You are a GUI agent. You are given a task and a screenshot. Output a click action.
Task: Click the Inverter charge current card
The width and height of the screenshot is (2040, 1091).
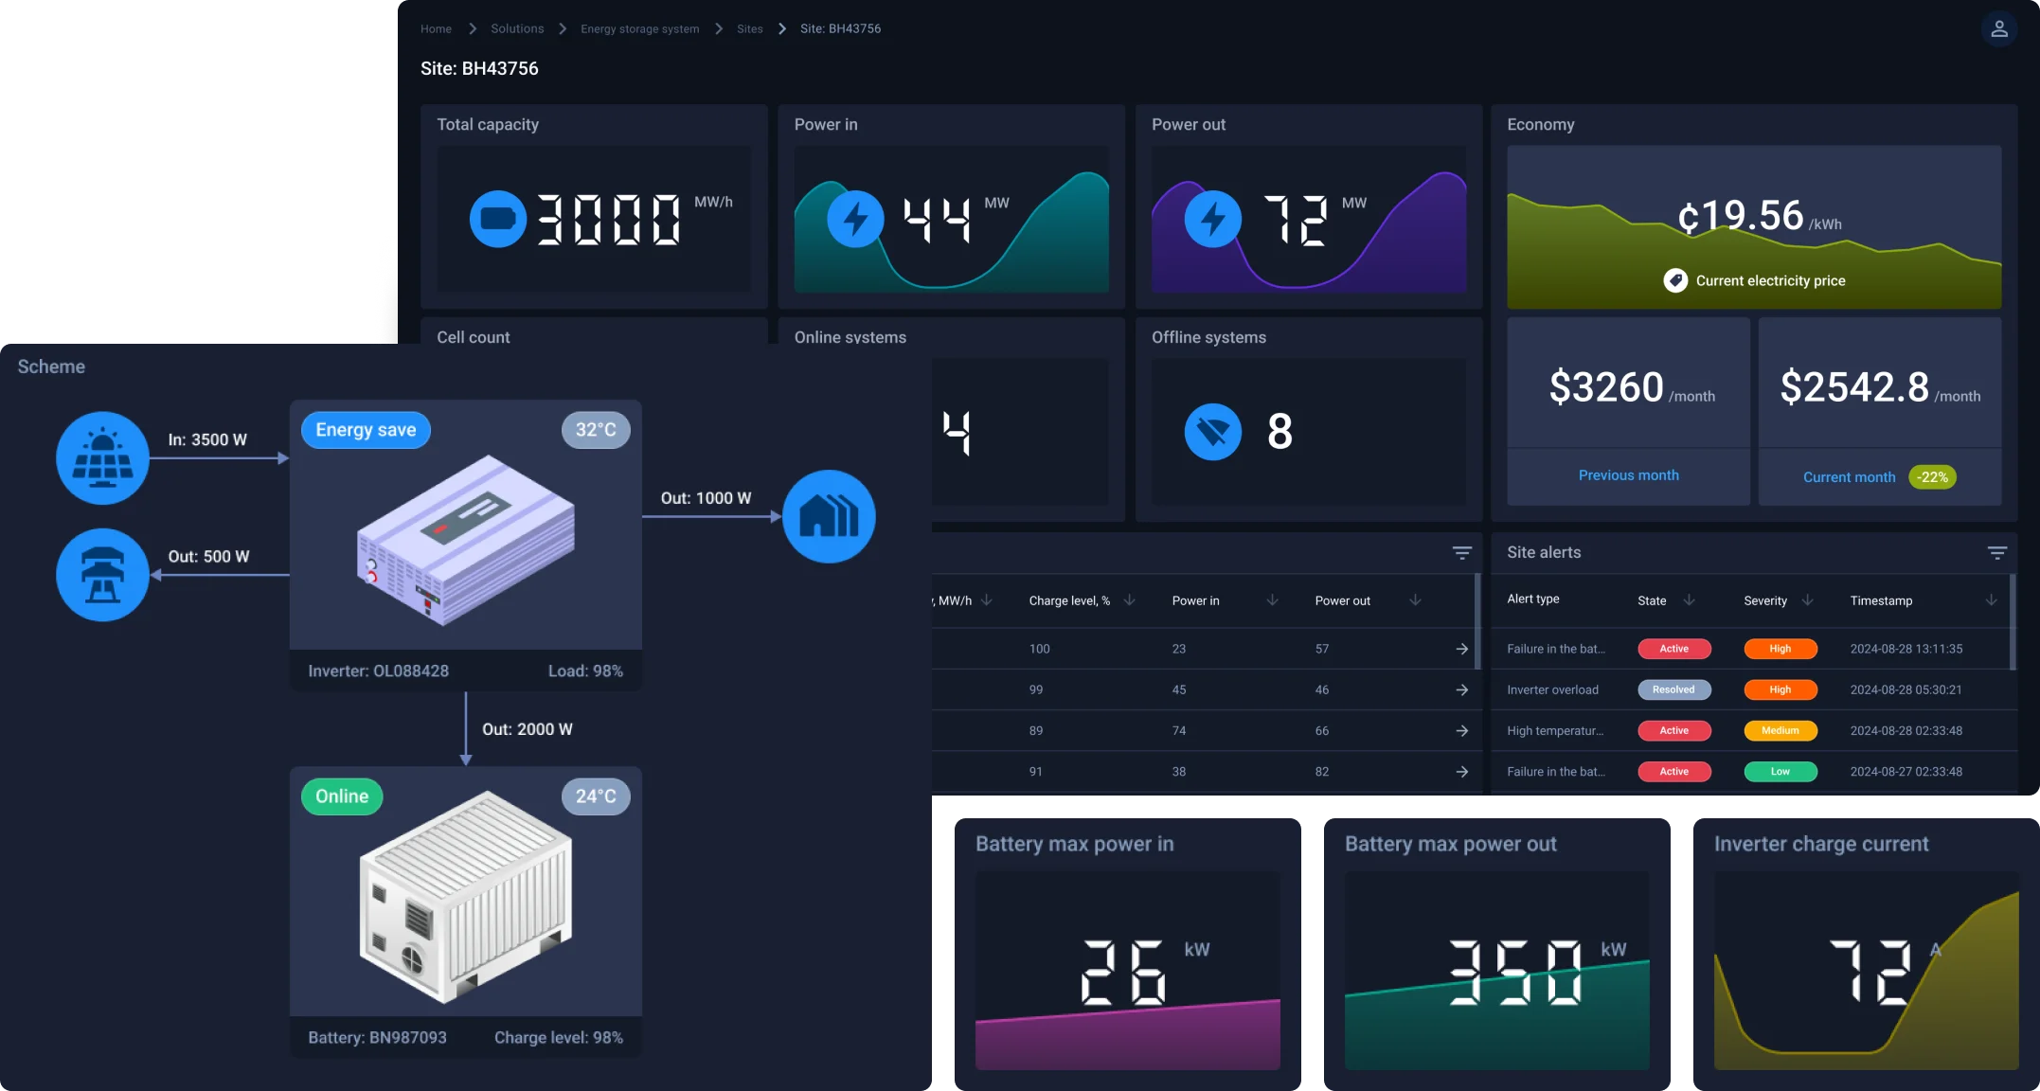[x=1866, y=954]
